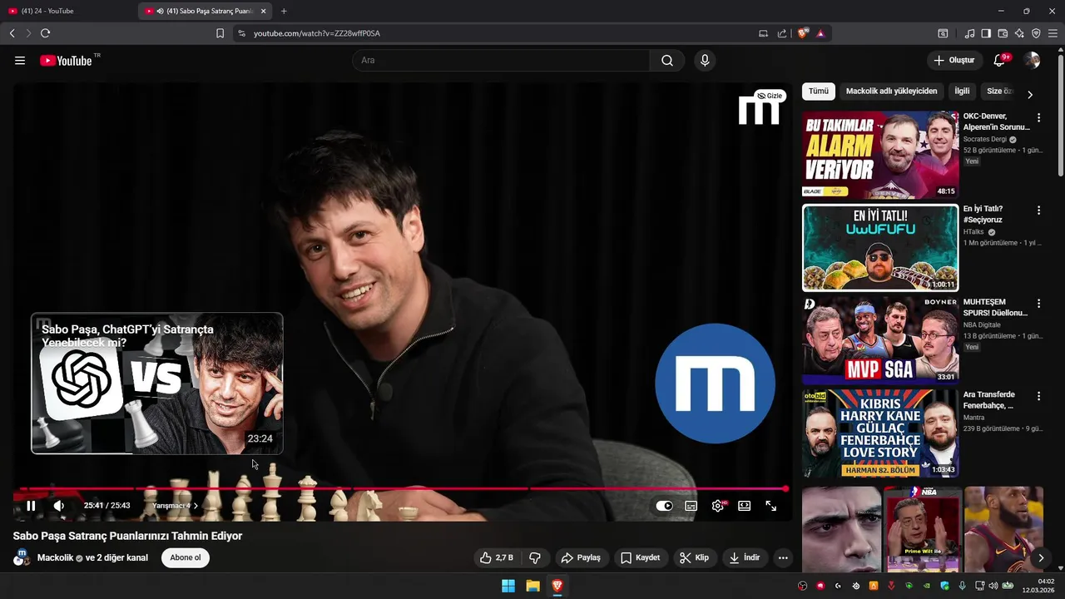The height and width of the screenshot is (599, 1065).
Task: Focus the Ara search field
Action: coord(501,61)
